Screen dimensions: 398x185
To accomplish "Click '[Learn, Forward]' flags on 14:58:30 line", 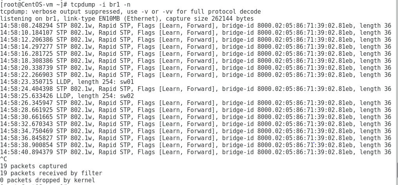I will (x=187, y=117).
